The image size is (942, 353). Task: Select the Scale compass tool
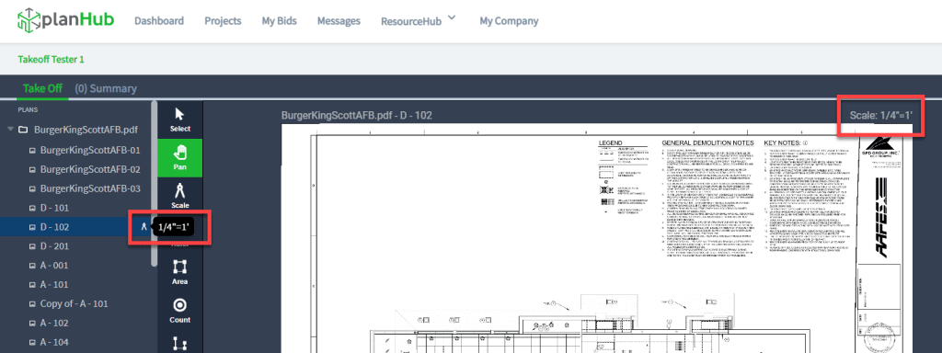(179, 197)
